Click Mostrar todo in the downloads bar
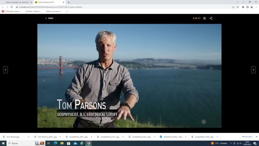 click(247, 137)
